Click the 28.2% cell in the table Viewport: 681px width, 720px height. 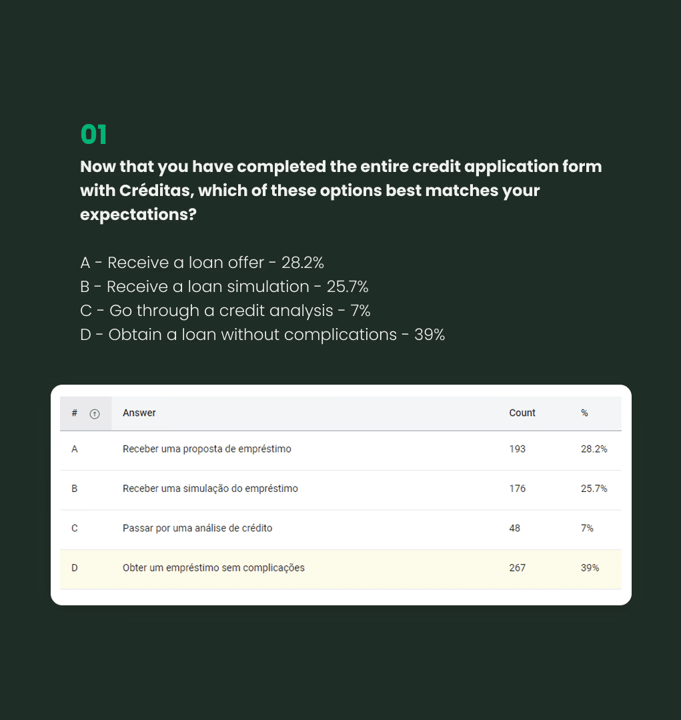(594, 449)
